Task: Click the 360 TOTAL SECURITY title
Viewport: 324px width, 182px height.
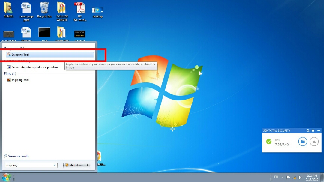Action: tap(277, 130)
